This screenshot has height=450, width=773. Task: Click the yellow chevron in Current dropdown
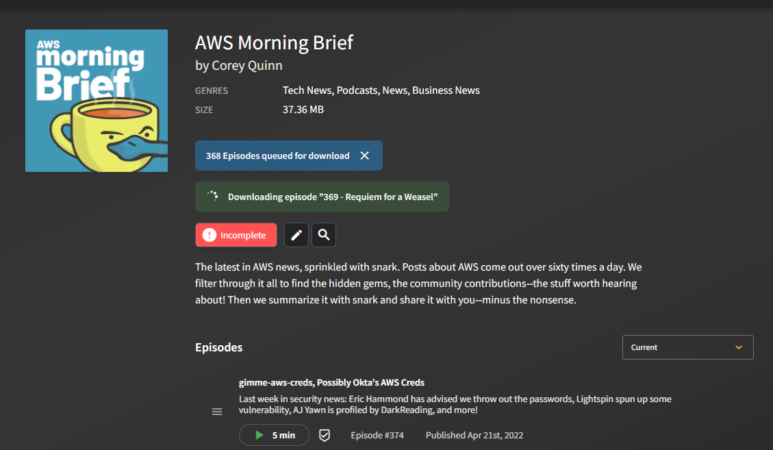pos(739,347)
